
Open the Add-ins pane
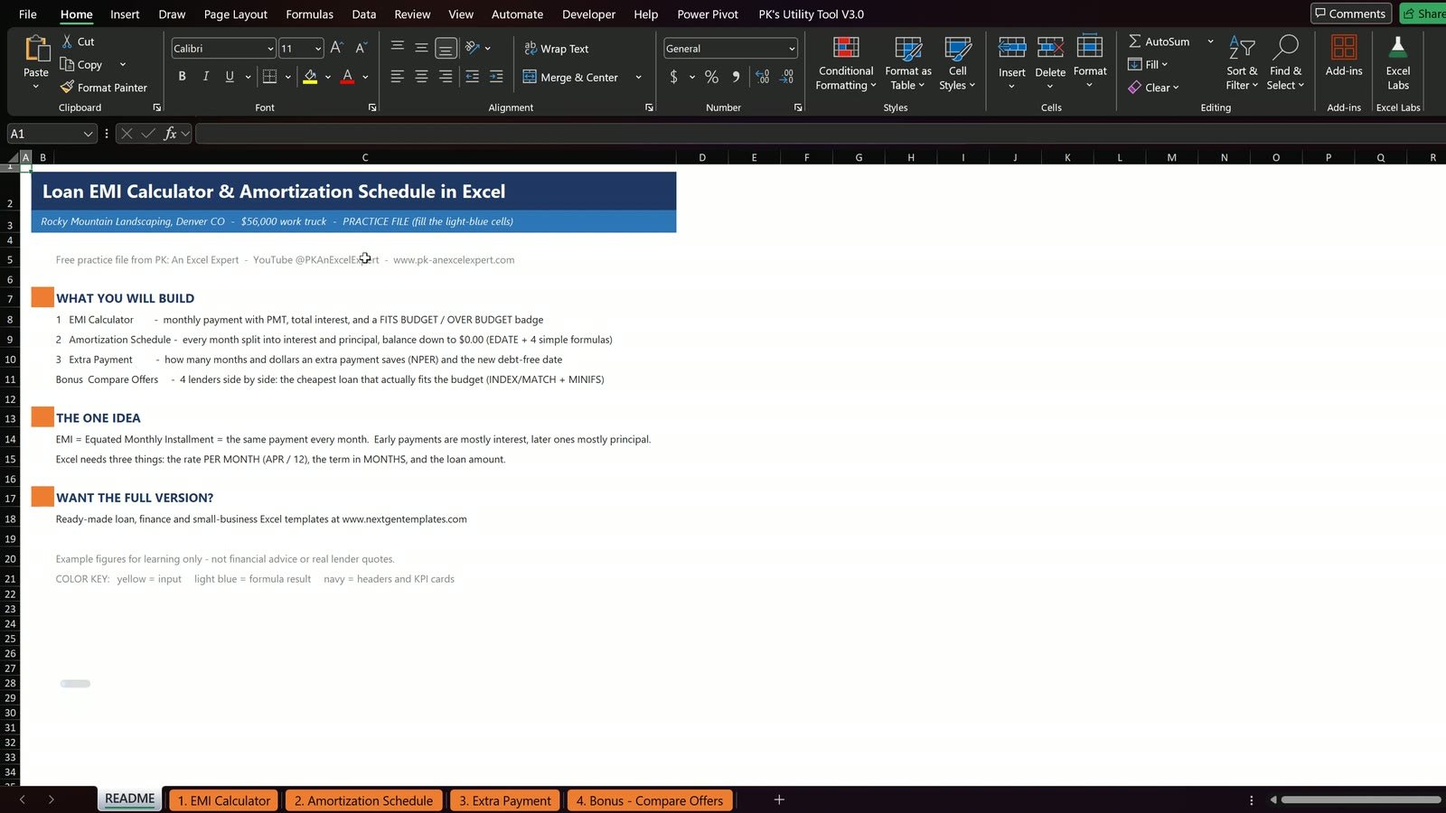1344,56
